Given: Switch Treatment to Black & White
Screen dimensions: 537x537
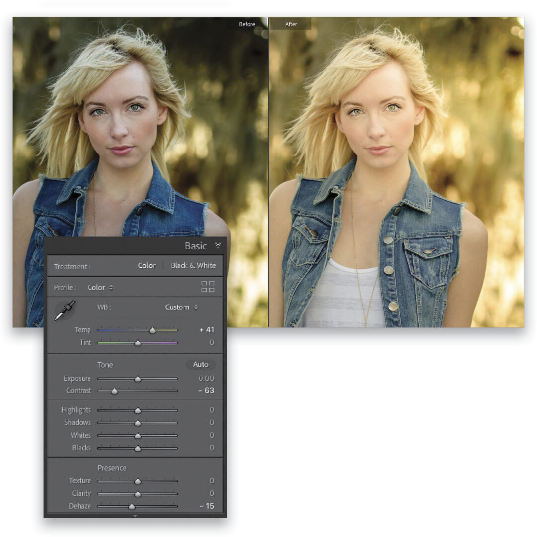Looking at the screenshot, I should click(193, 266).
